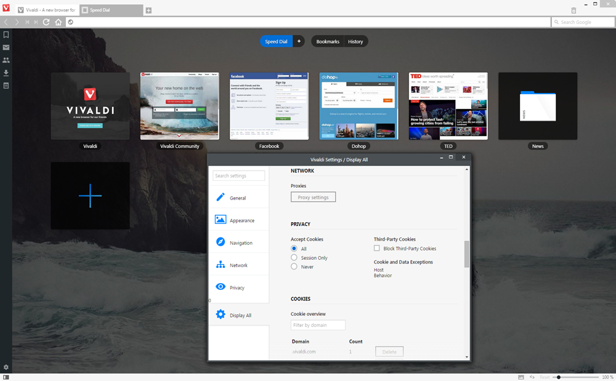
Task: Reset the zoom level in status bar
Action: tap(545, 377)
